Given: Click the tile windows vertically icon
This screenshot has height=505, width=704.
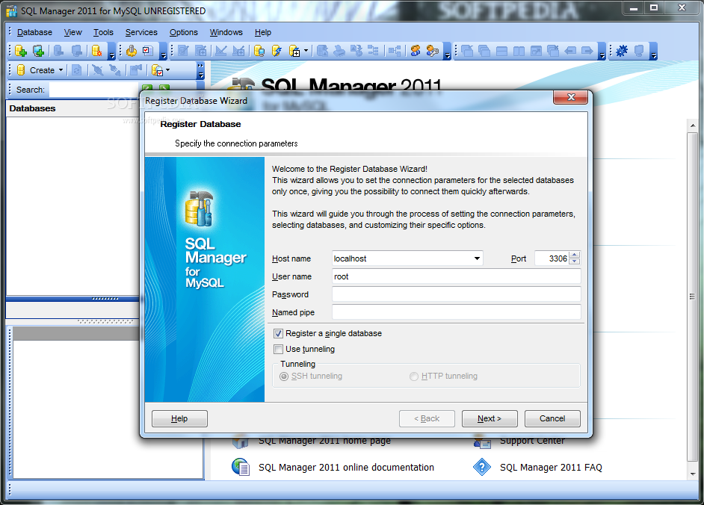Looking at the screenshot, I should (x=519, y=51).
